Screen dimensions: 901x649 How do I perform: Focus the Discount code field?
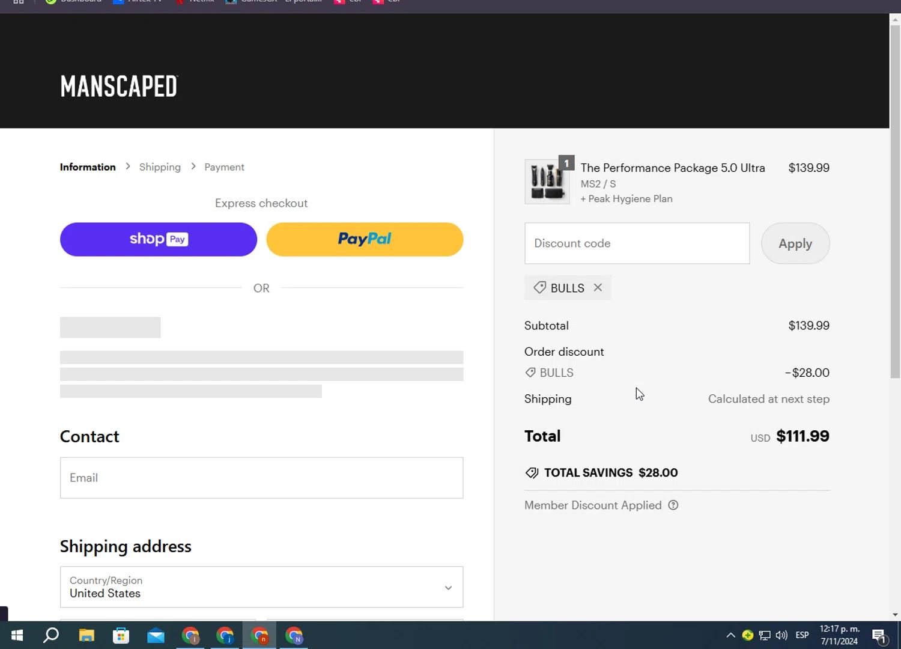coord(637,243)
